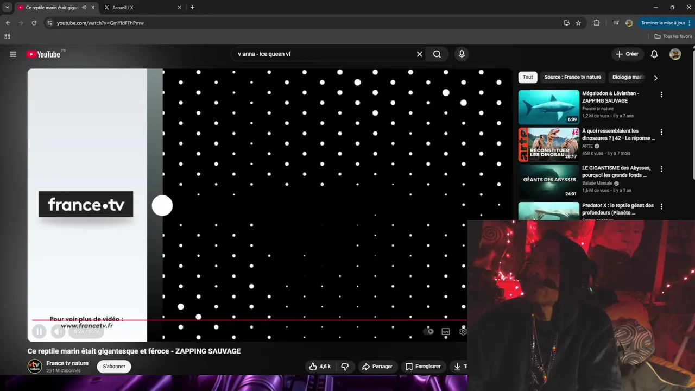
Task: Open options for Predator X video
Action: (x=661, y=207)
